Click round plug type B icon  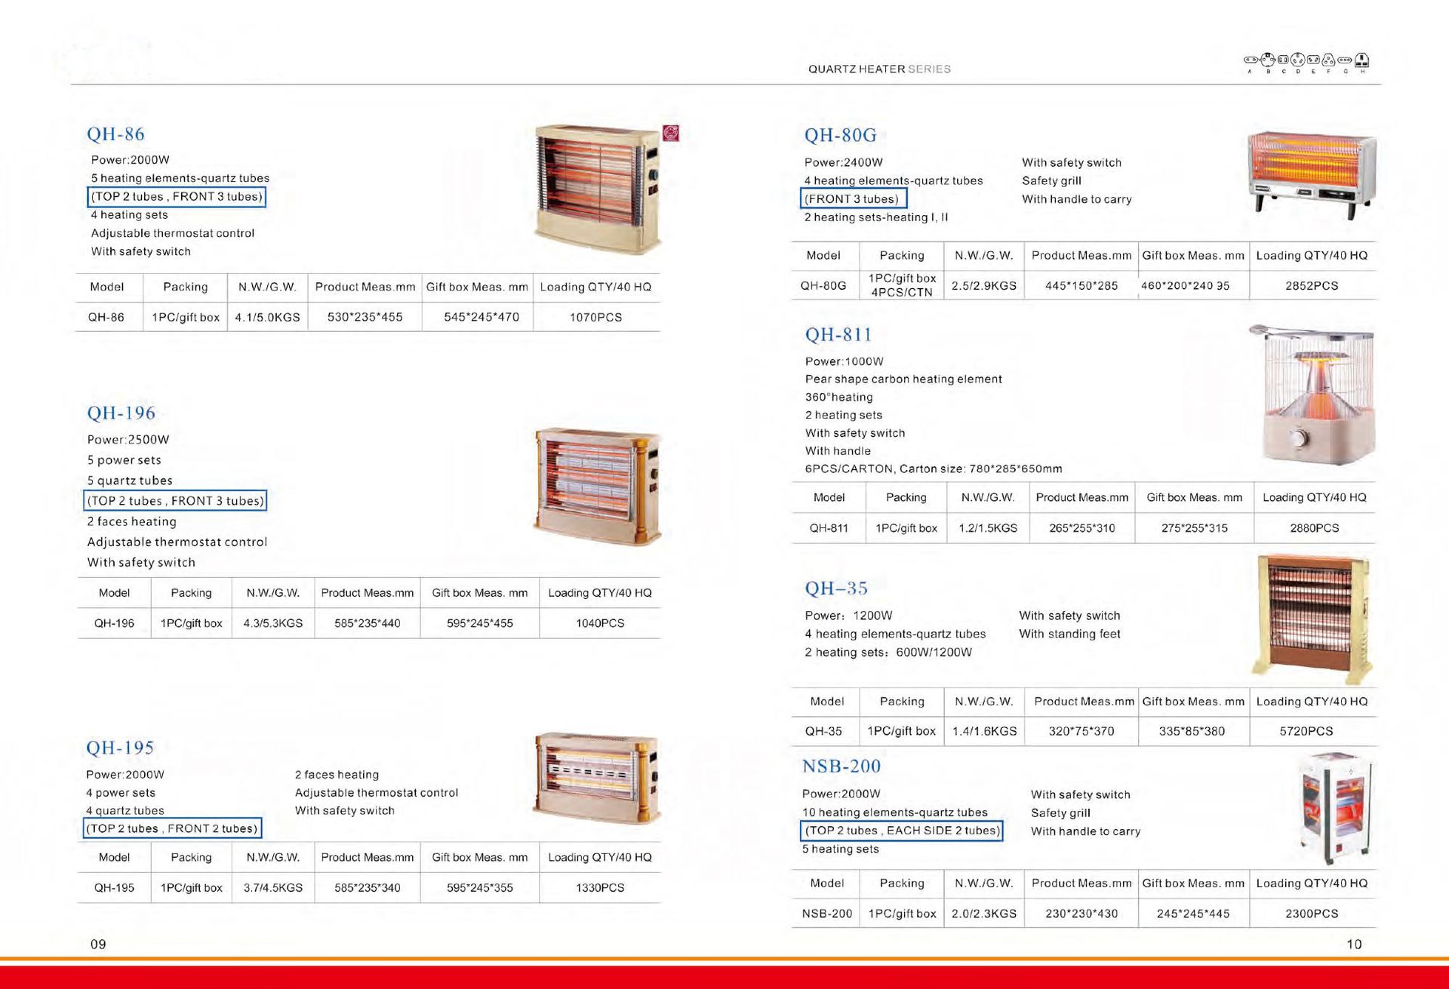click(x=1268, y=60)
